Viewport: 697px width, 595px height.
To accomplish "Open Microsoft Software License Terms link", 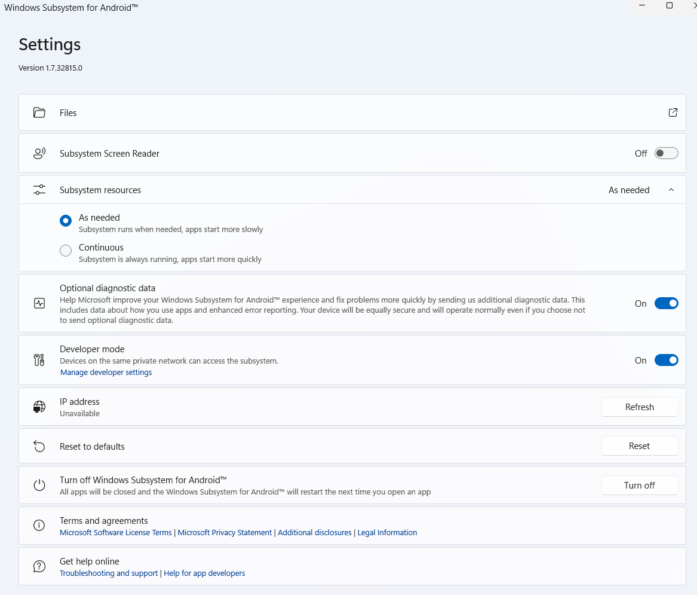I will coord(116,533).
